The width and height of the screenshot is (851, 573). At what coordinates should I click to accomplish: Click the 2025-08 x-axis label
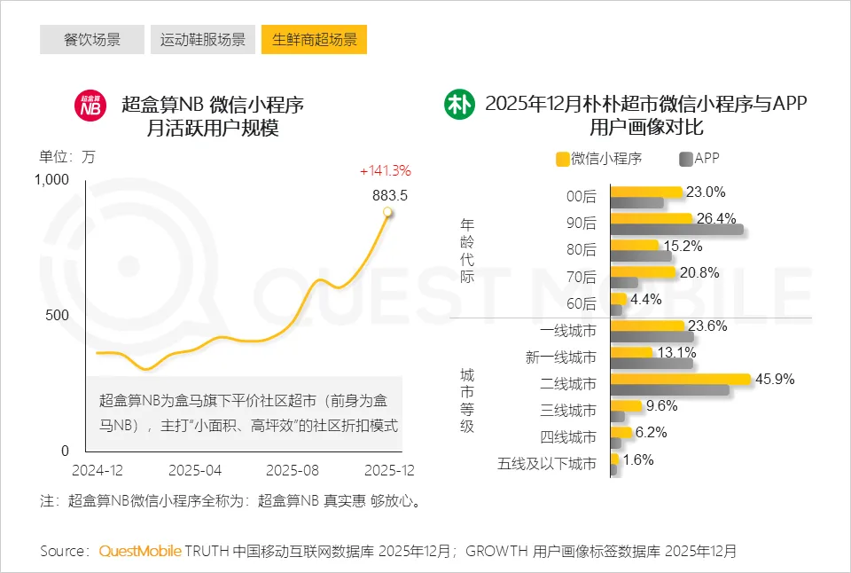[x=293, y=468]
